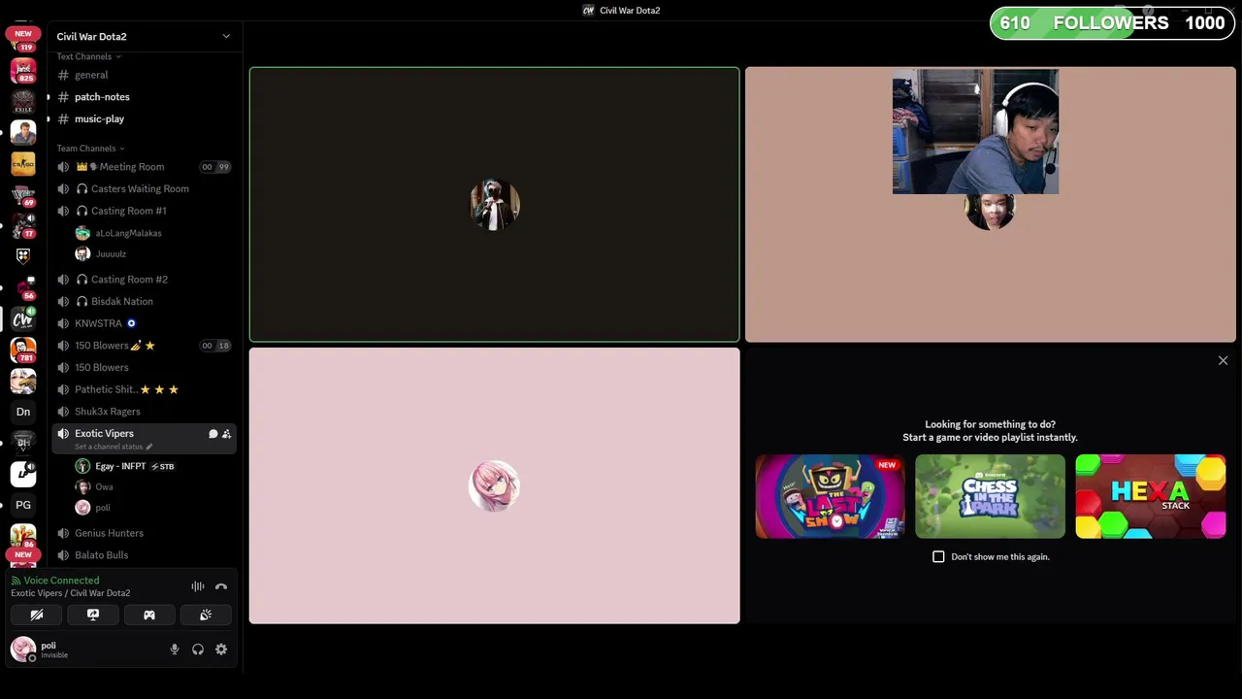
Task: Open server icon with 825 badge
Action: (23, 70)
